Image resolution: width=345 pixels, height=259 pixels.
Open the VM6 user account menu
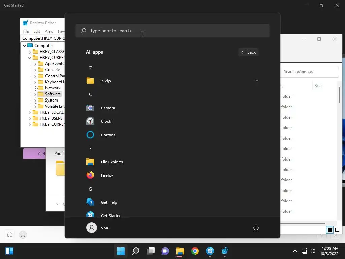(x=98, y=228)
